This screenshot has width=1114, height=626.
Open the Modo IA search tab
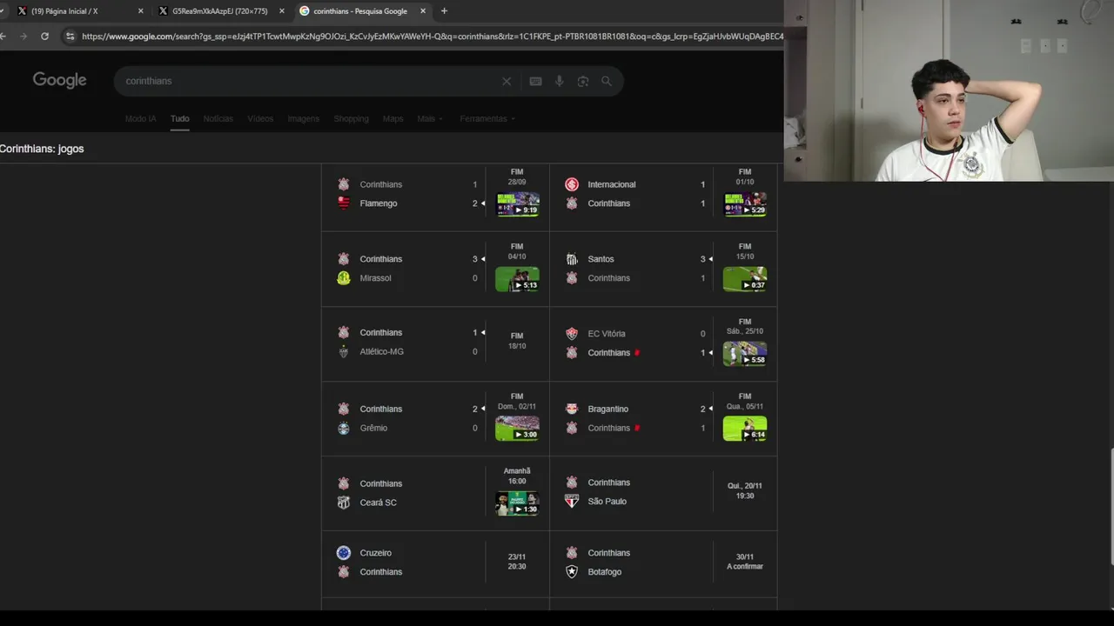(140, 118)
